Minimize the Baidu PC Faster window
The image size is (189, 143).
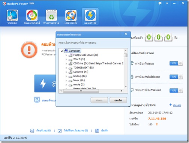tap(174, 3)
